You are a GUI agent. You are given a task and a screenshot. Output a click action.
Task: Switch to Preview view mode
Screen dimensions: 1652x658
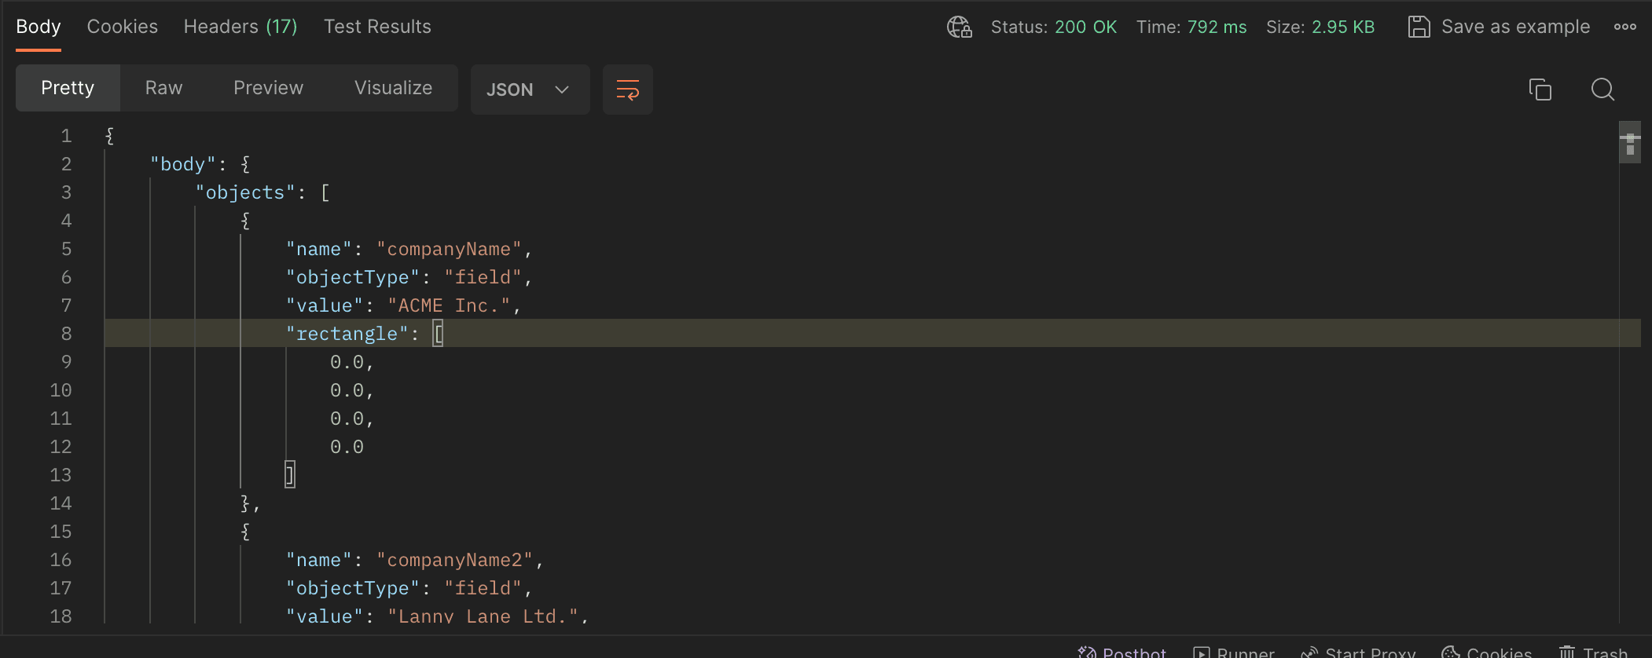click(268, 88)
